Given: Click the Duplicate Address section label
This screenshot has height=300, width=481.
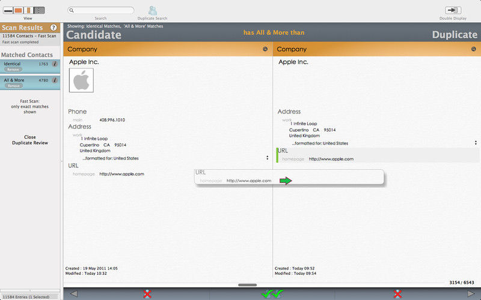Looking at the screenshot, I should (x=289, y=112).
